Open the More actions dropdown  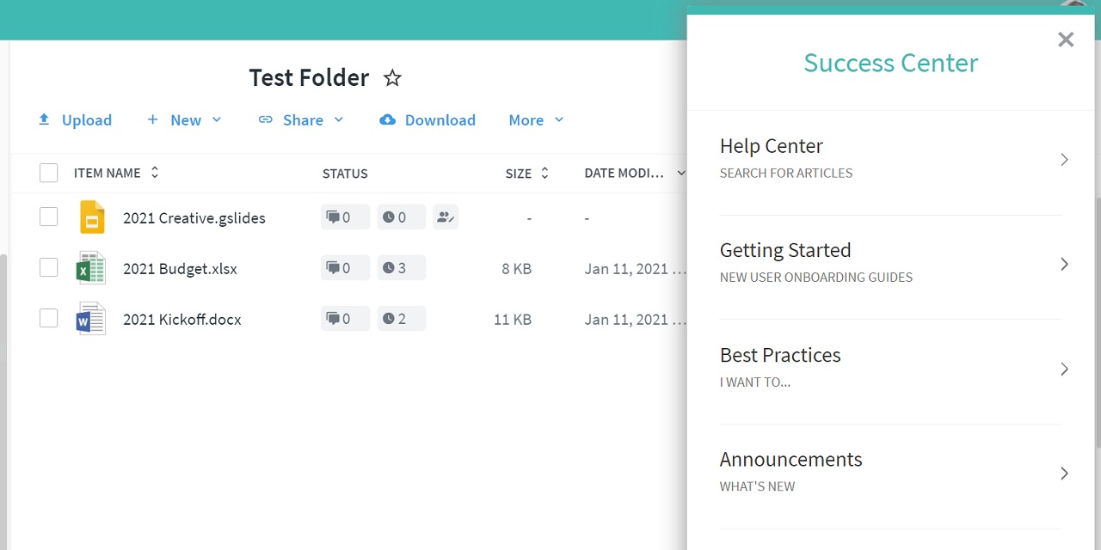tap(536, 120)
